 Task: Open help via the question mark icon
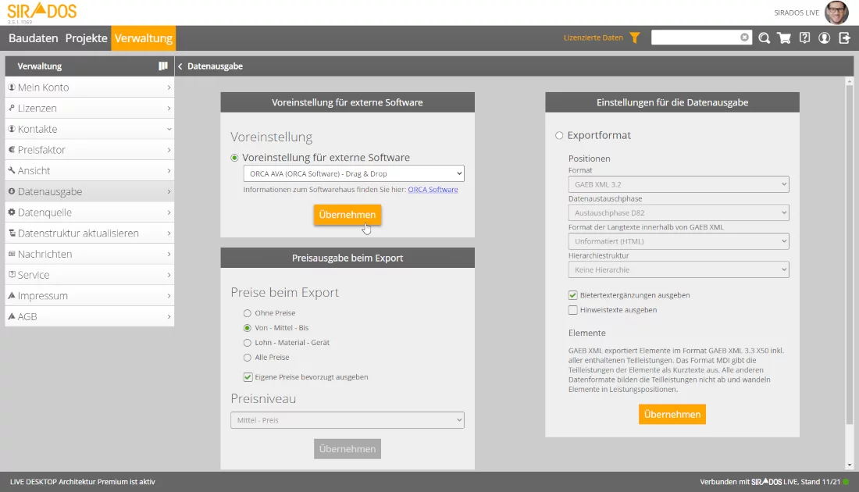(804, 37)
